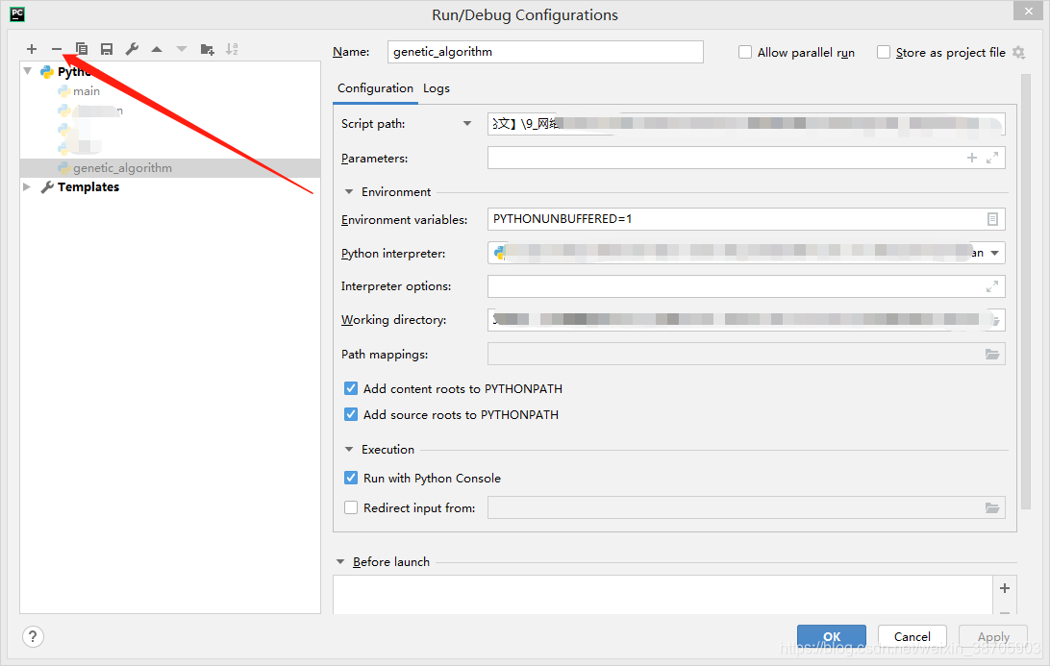Disable Run with Python Console
The image size is (1050, 666).
coord(351,478)
